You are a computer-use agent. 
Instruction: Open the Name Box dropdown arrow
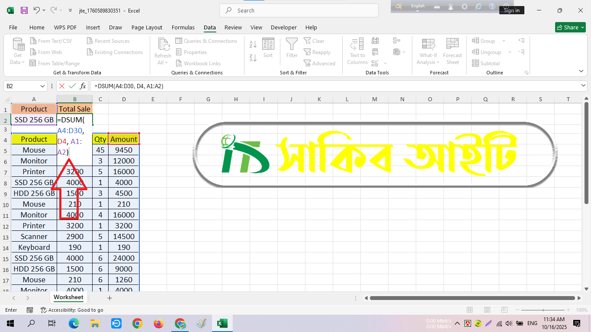[x=42, y=86]
